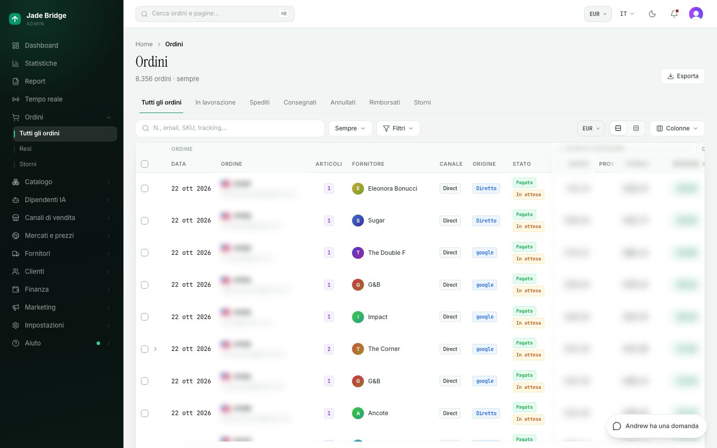Open the Sempre date range dropdown

351,128
